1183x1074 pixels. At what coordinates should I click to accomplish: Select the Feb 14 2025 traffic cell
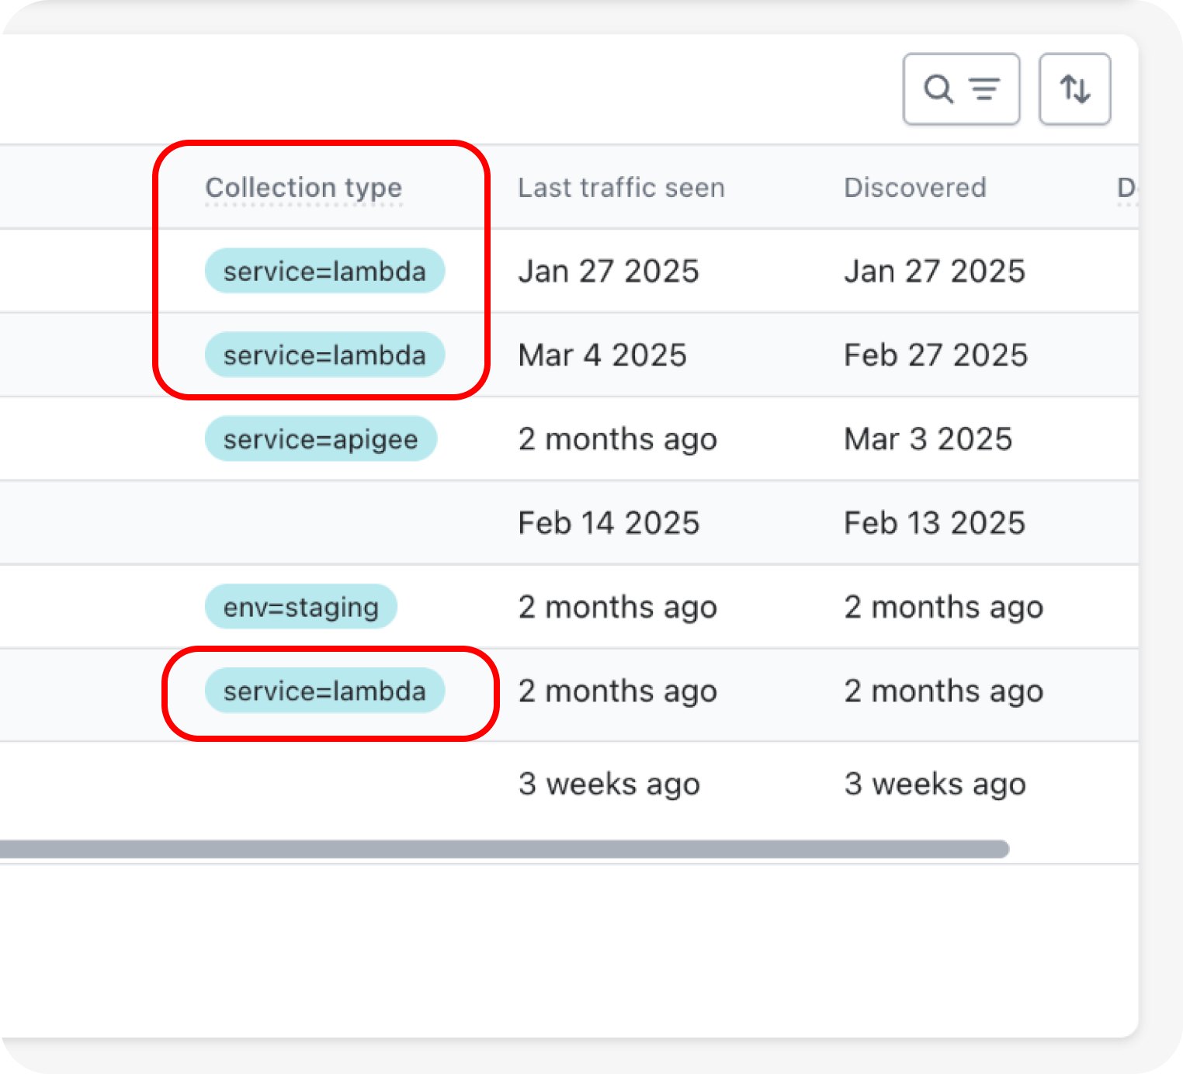click(609, 523)
